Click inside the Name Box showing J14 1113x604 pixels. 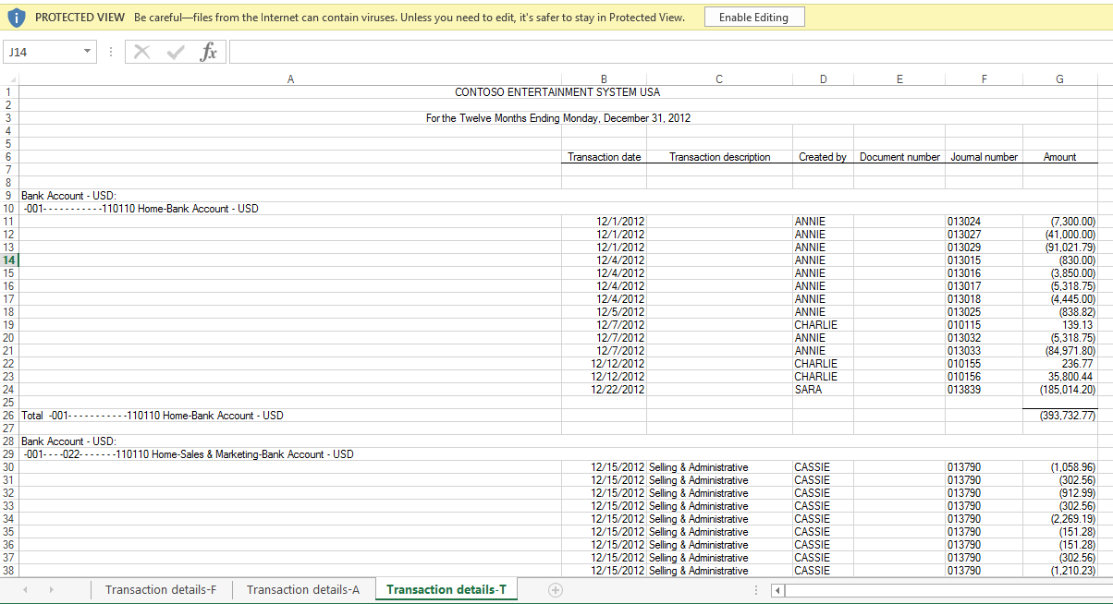43,53
